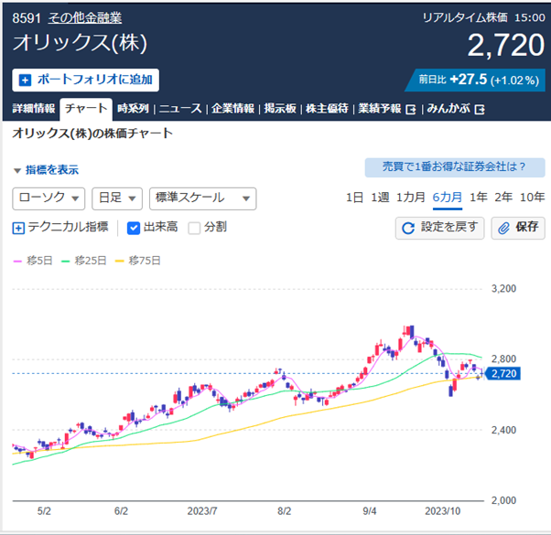This screenshot has width=551, height=535.
Task: Click the 移25日 legend entry
Action: tap(83, 261)
